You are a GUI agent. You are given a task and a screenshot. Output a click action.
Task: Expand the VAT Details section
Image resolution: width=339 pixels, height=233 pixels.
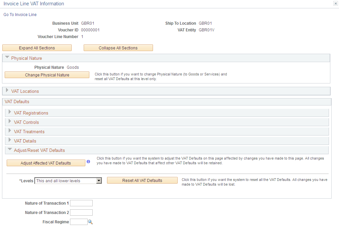(x=9, y=141)
